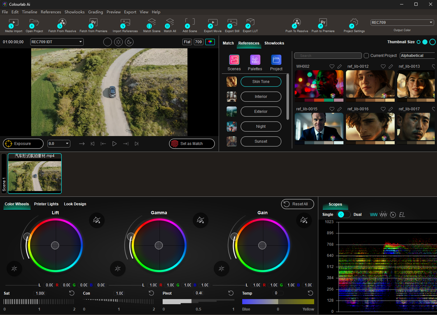The height and width of the screenshot is (315, 437).
Task: Select the vectorscope scope icon
Action: tap(393, 215)
